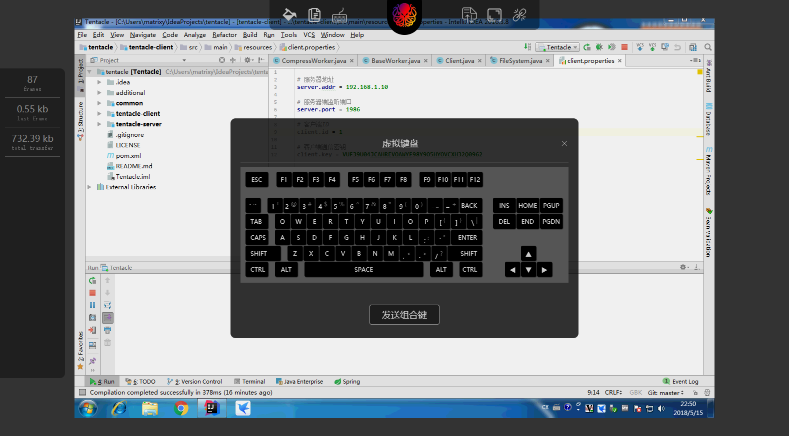Open the Navigate menu
This screenshot has height=436, width=789.
click(143, 35)
